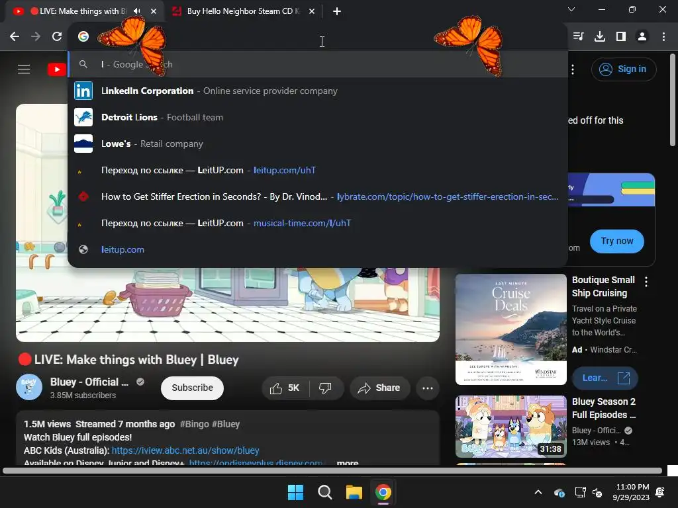678x508 pixels.
Task: Open more actions ellipsis beside Share
Action: coord(427,388)
